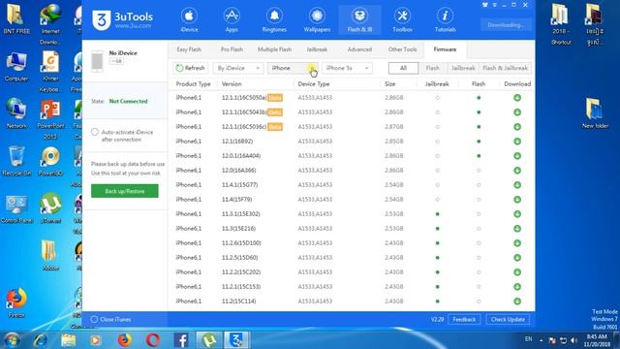Switch to the Pro Flash tab
Screen dimensions: 620x349
coord(232,49)
